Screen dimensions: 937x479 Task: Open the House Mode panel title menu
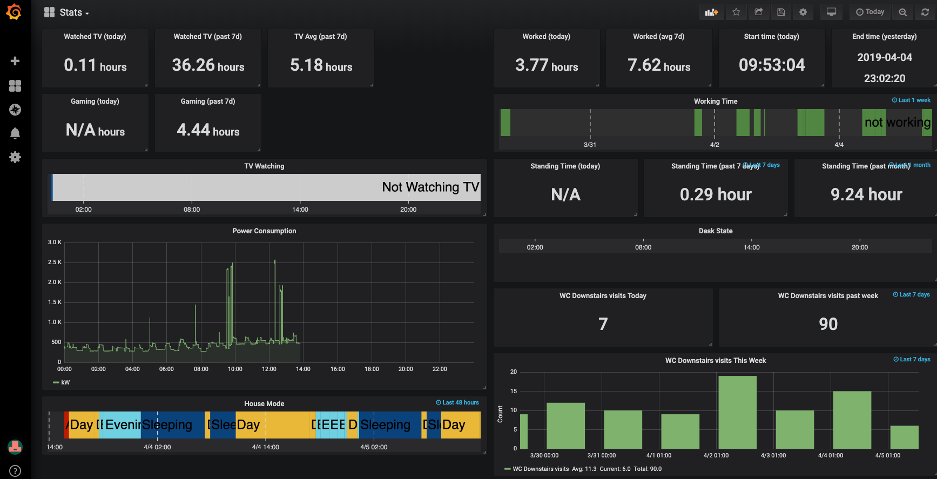pyautogui.click(x=264, y=404)
